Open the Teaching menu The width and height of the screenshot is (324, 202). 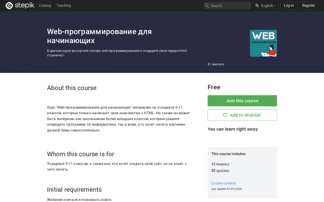(64, 5)
